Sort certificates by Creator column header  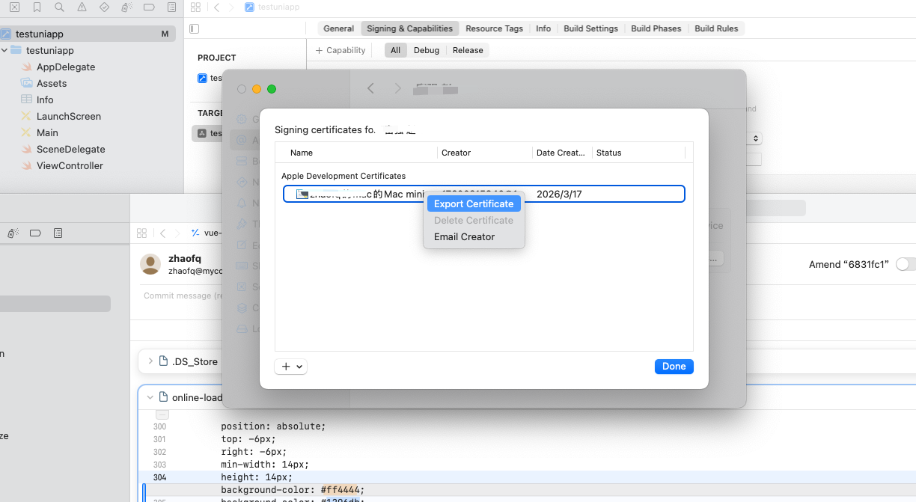coord(485,153)
